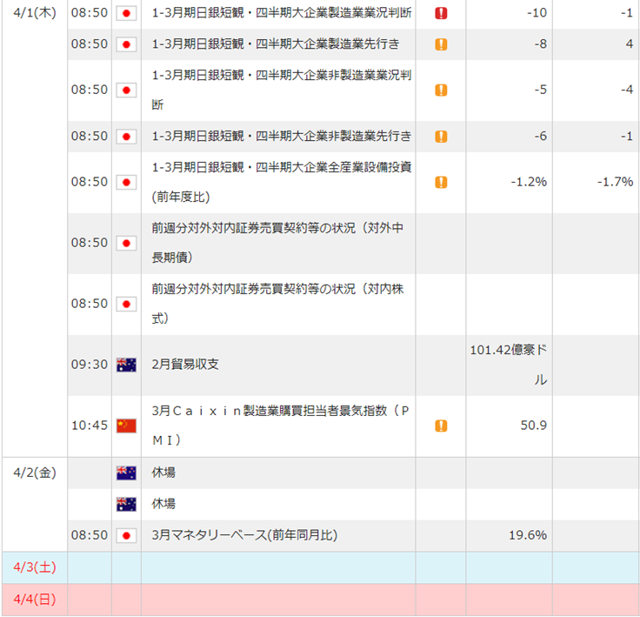Click the Japan flag beside 対外中長期債 row
This screenshot has width=640, height=617.
[126, 243]
